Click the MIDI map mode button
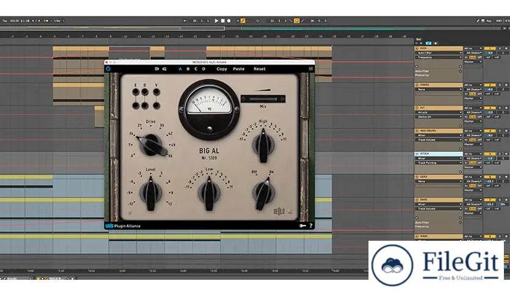 click(x=499, y=21)
